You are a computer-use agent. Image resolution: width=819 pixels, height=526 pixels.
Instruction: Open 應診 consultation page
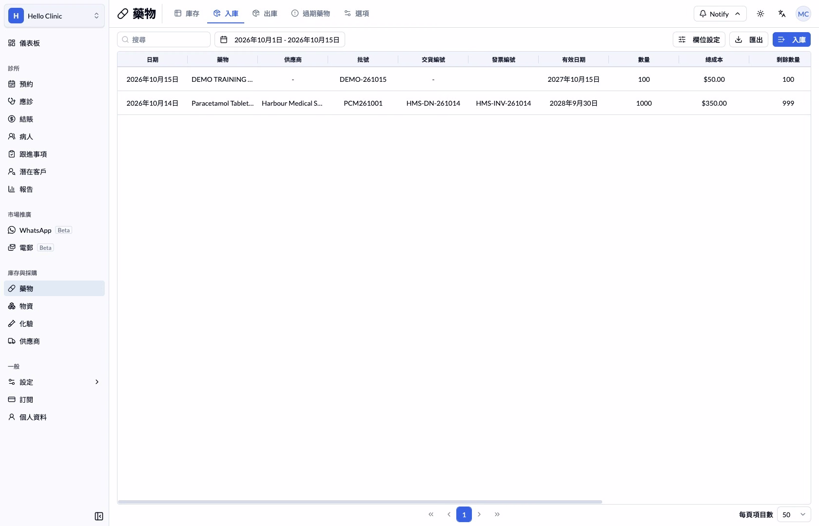[x=54, y=101]
